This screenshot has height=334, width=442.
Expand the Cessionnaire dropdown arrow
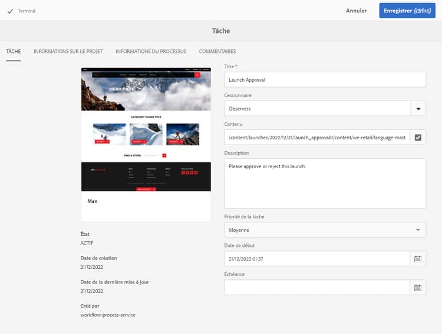tap(418, 109)
